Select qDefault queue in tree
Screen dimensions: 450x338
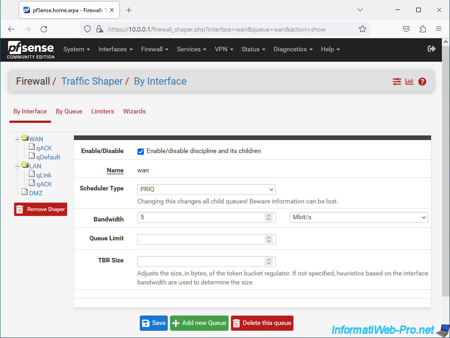[x=48, y=157]
